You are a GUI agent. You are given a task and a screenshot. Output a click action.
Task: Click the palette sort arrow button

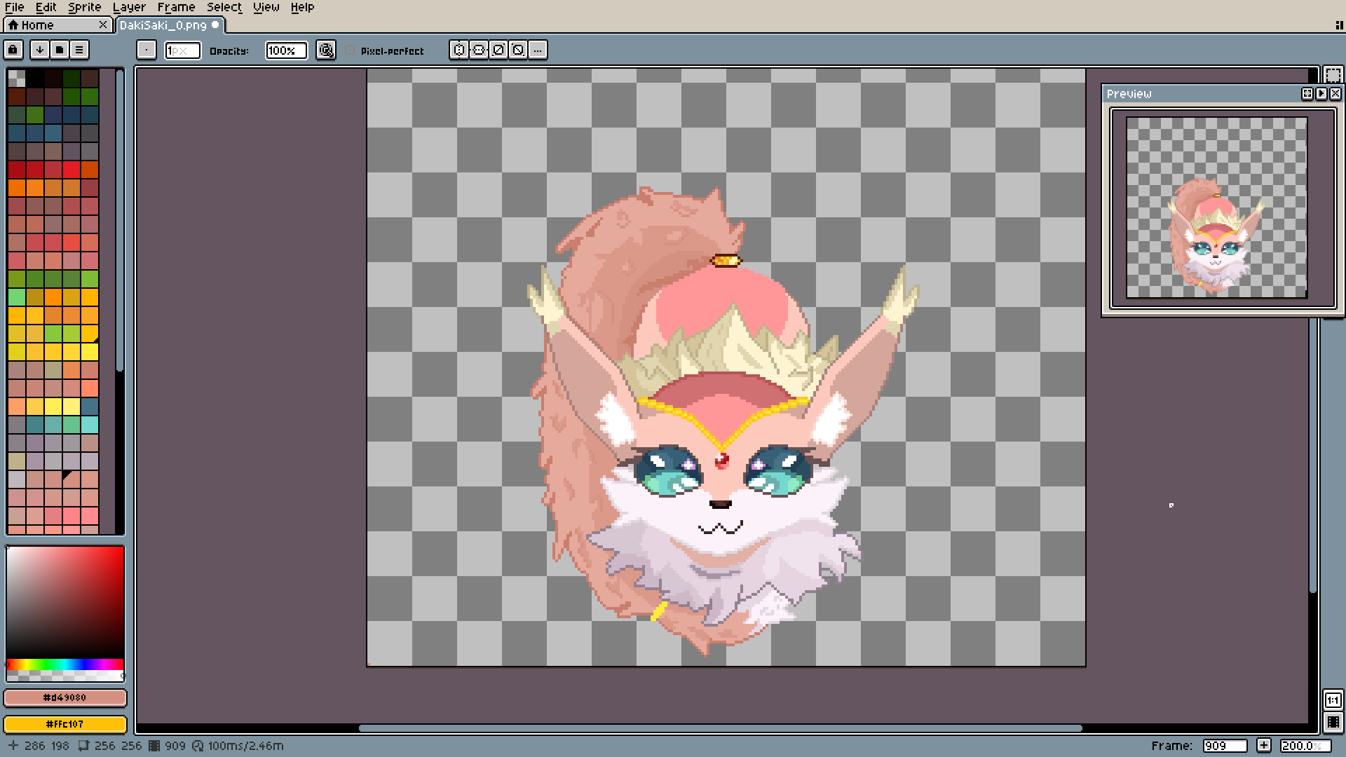(x=40, y=50)
